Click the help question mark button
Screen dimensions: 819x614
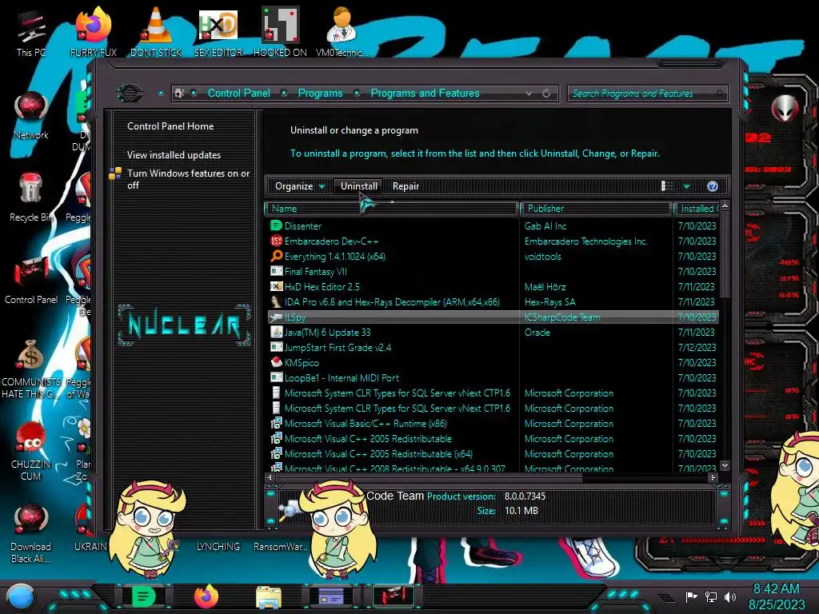tap(713, 186)
